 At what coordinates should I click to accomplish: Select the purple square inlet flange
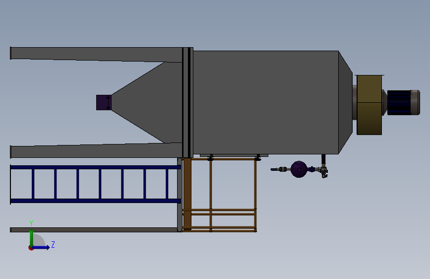(x=103, y=102)
